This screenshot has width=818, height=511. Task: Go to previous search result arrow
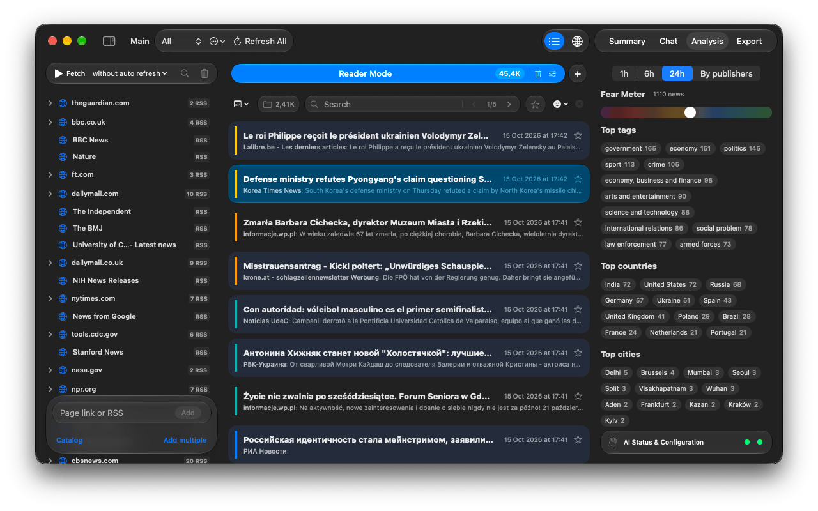pyautogui.click(x=474, y=104)
